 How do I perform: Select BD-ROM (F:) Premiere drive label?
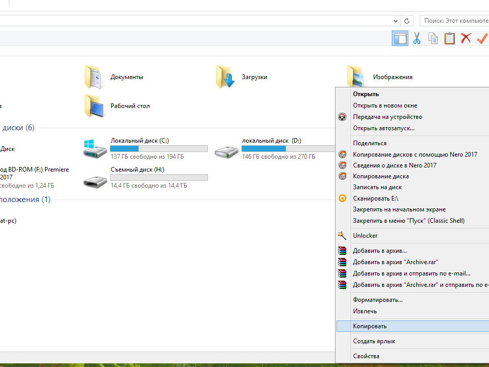(34, 173)
